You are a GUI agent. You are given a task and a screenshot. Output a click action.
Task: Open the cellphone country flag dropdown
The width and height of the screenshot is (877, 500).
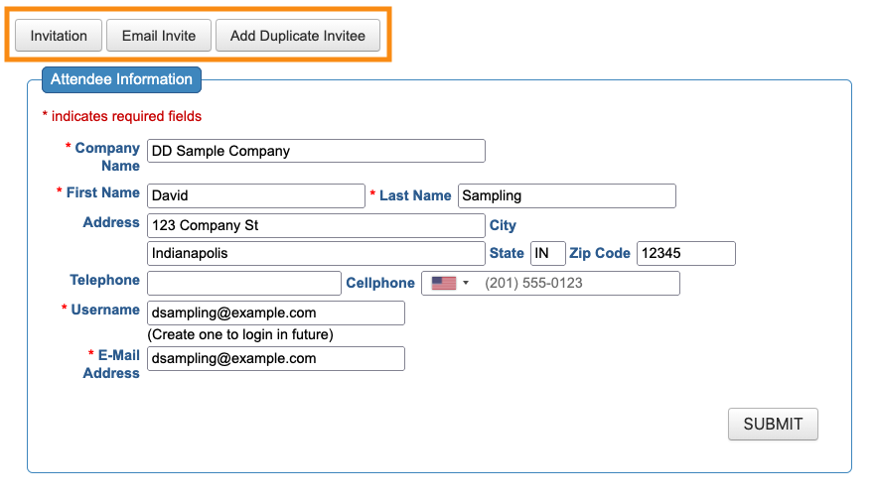click(450, 284)
